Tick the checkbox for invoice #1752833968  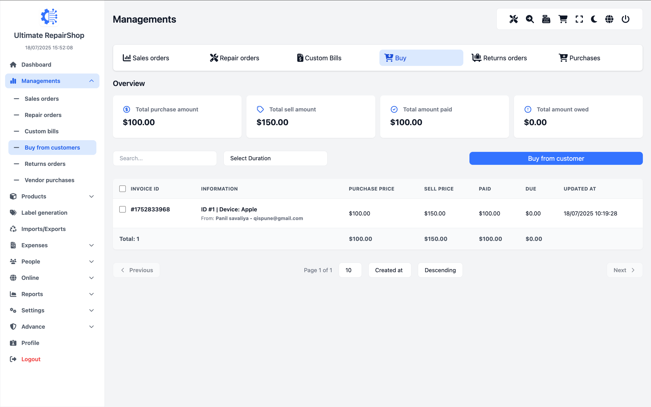(122, 209)
